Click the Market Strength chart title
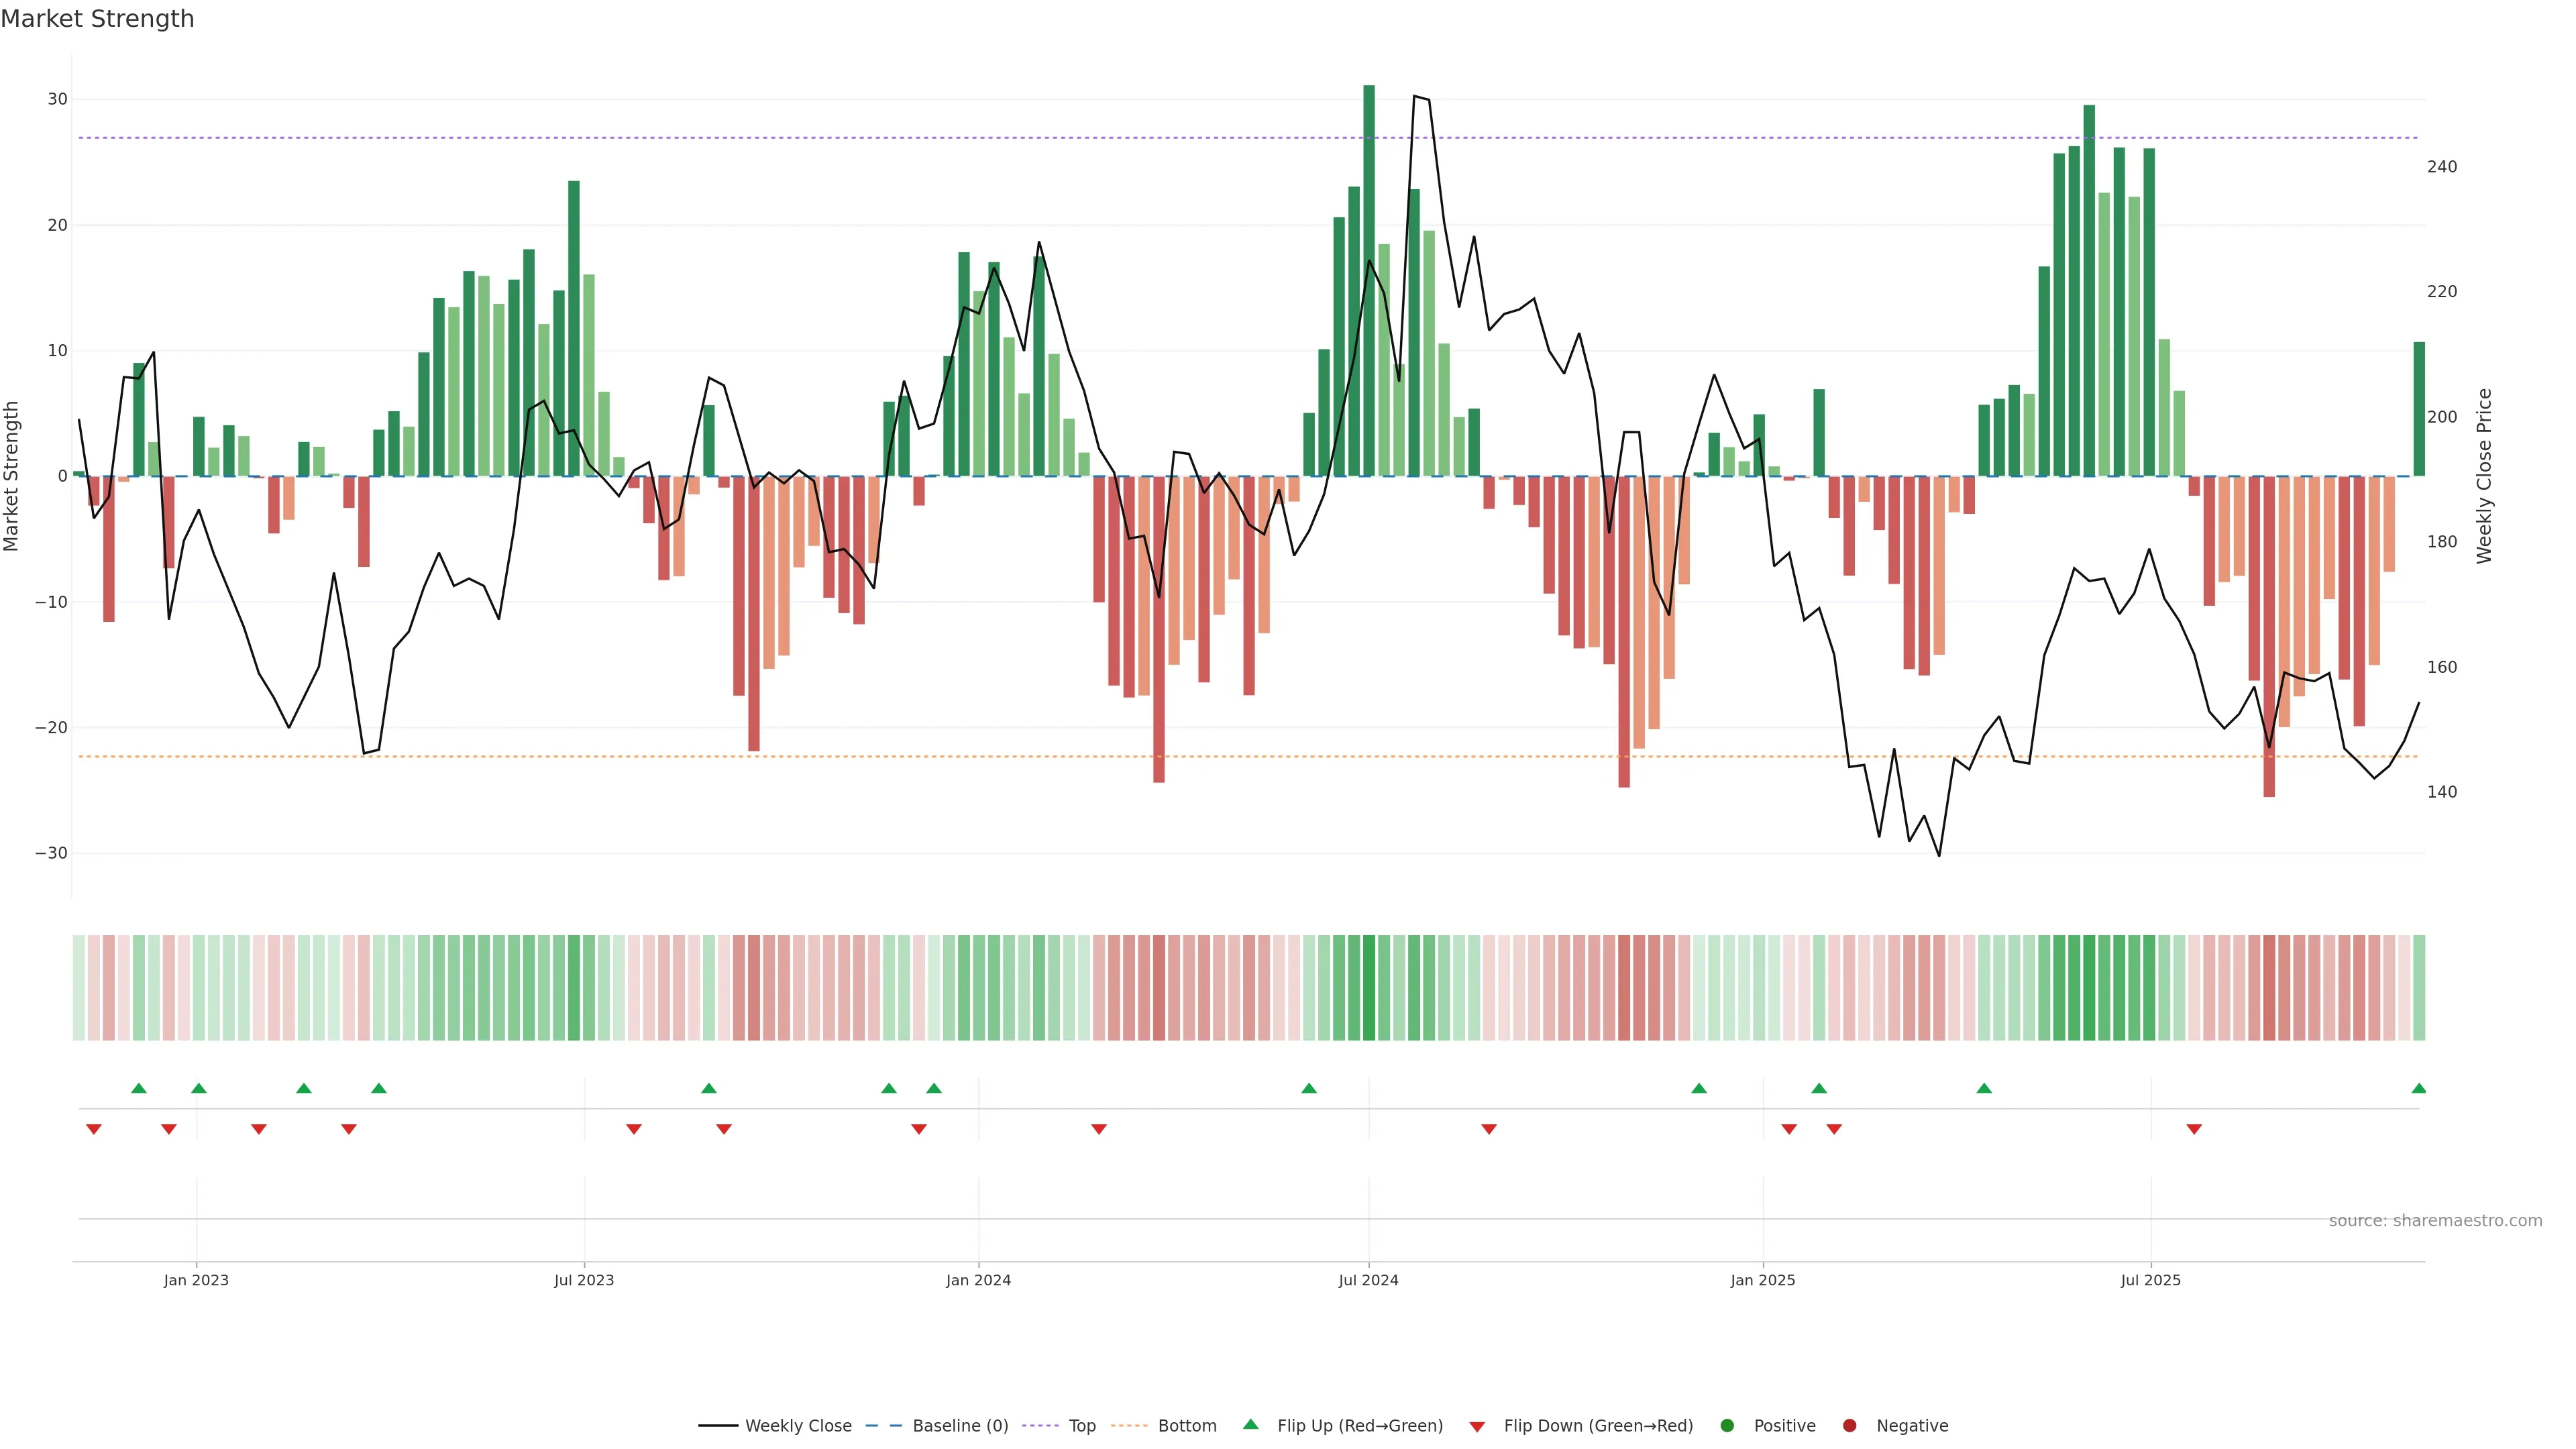 point(97,19)
